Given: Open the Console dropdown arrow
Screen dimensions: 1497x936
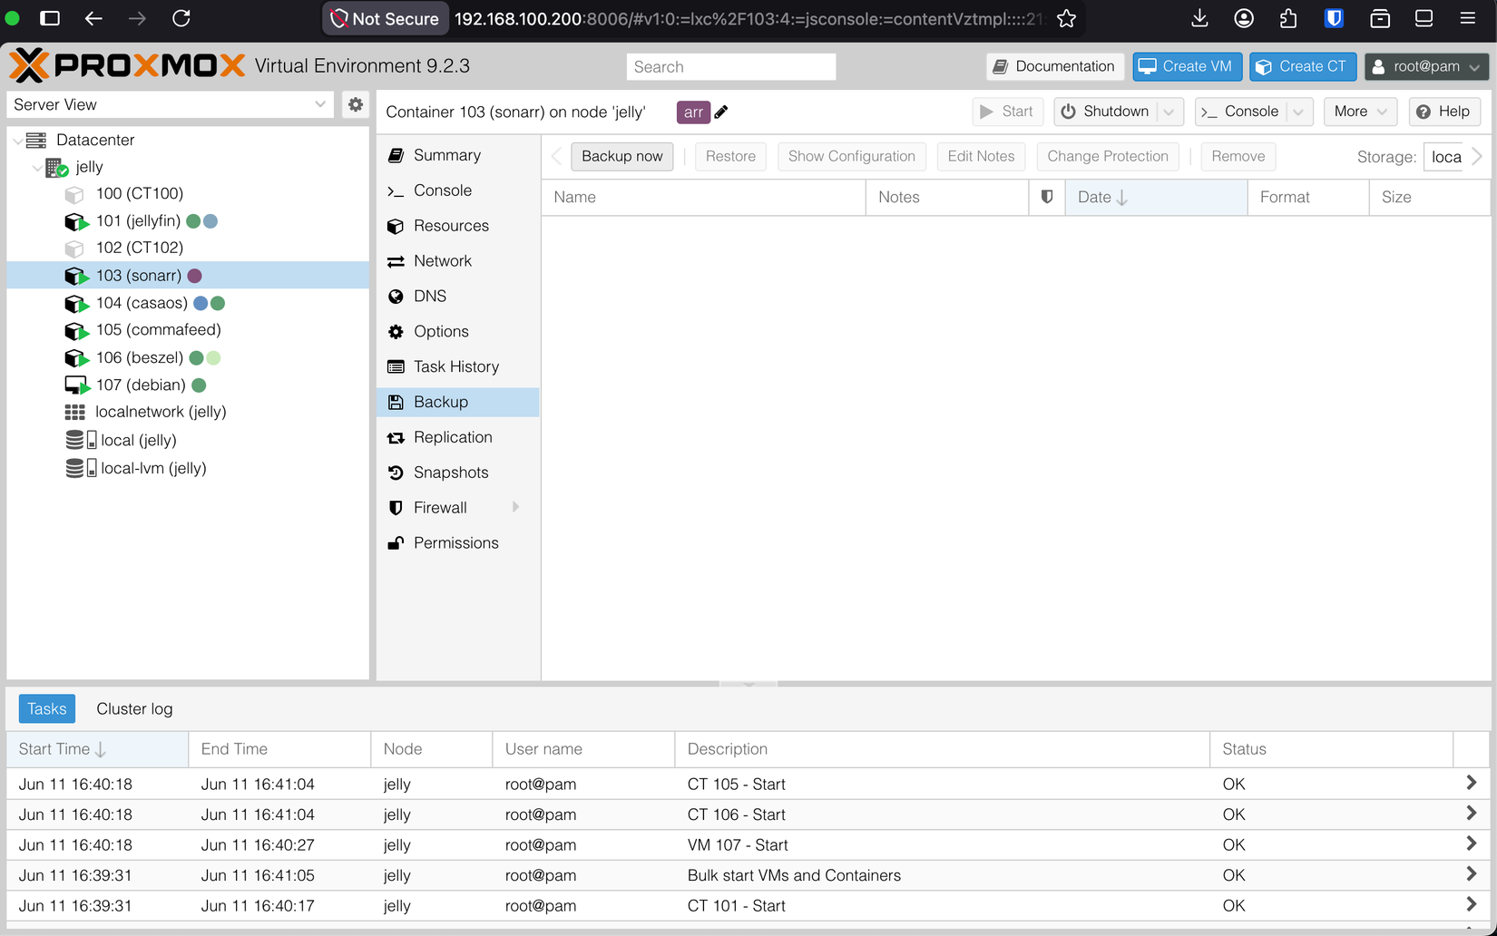Looking at the screenshot, I should click(x=1298, y=112).
